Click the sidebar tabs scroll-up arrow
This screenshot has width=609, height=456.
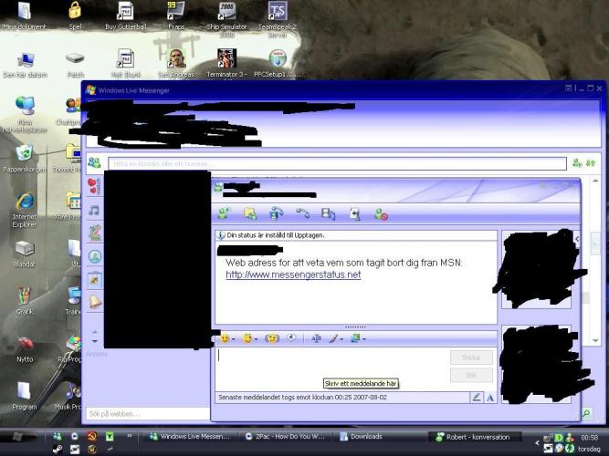(x=95, y=332)
